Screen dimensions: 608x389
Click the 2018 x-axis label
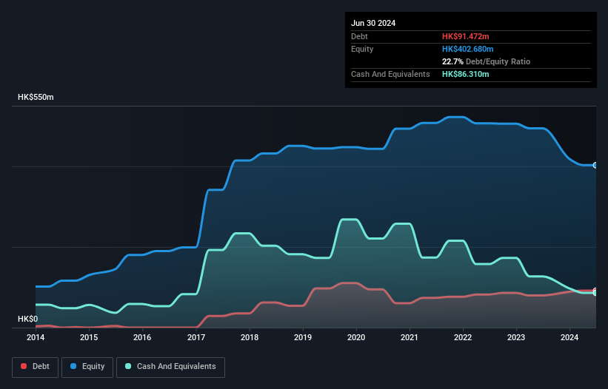[250, 337]
